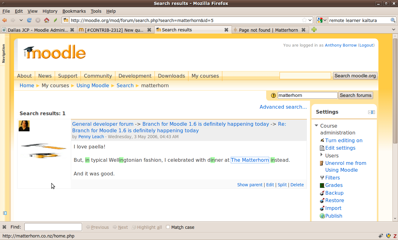This screenshot has width=398, height=240.
Task: Click the Show parent link
Action: point(250,185)
